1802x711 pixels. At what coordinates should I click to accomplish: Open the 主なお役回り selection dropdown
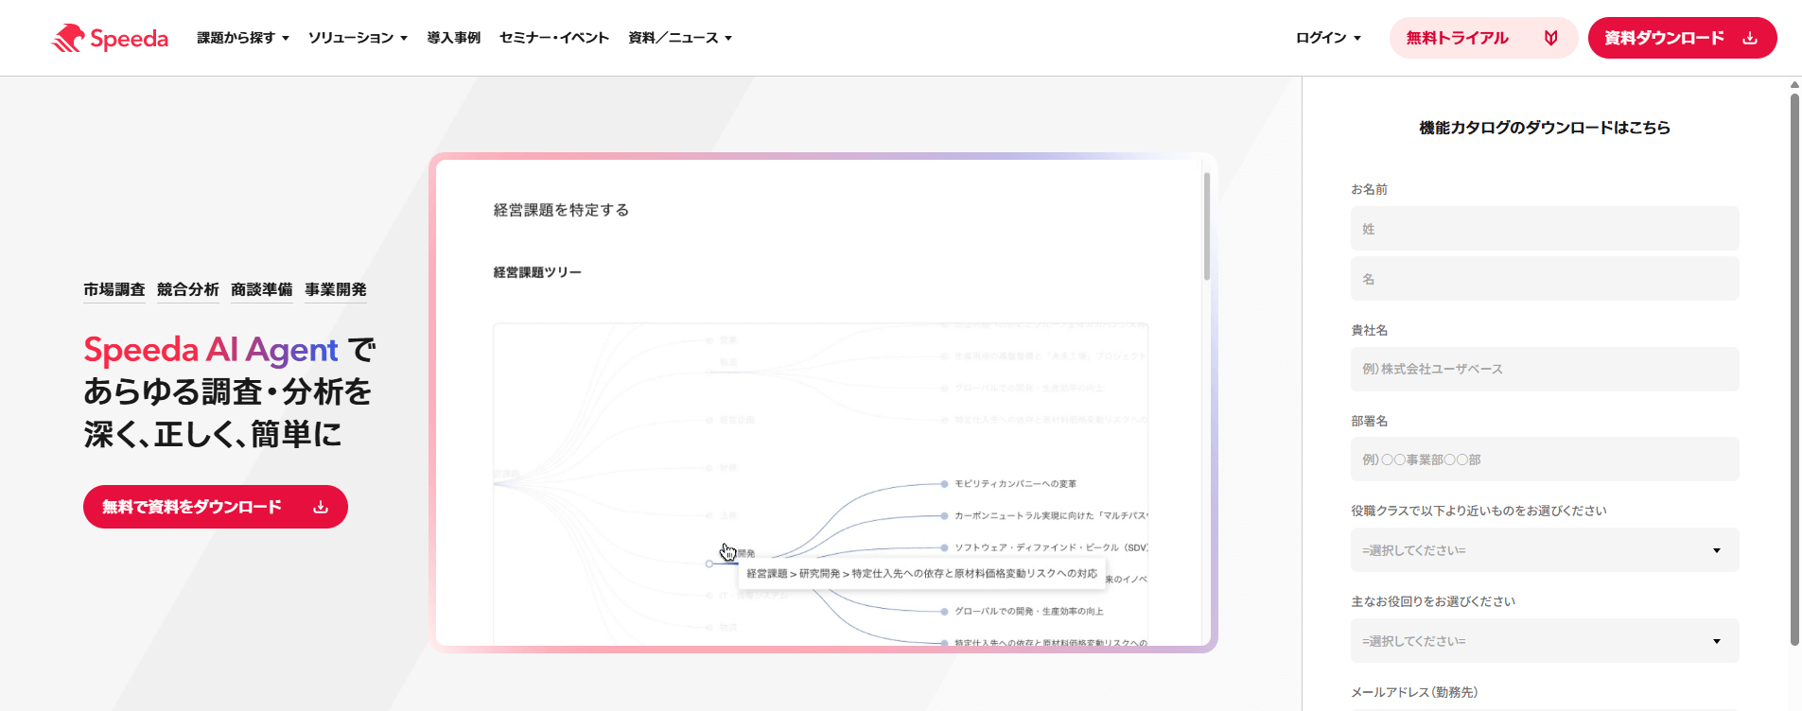pos(1544,641)
